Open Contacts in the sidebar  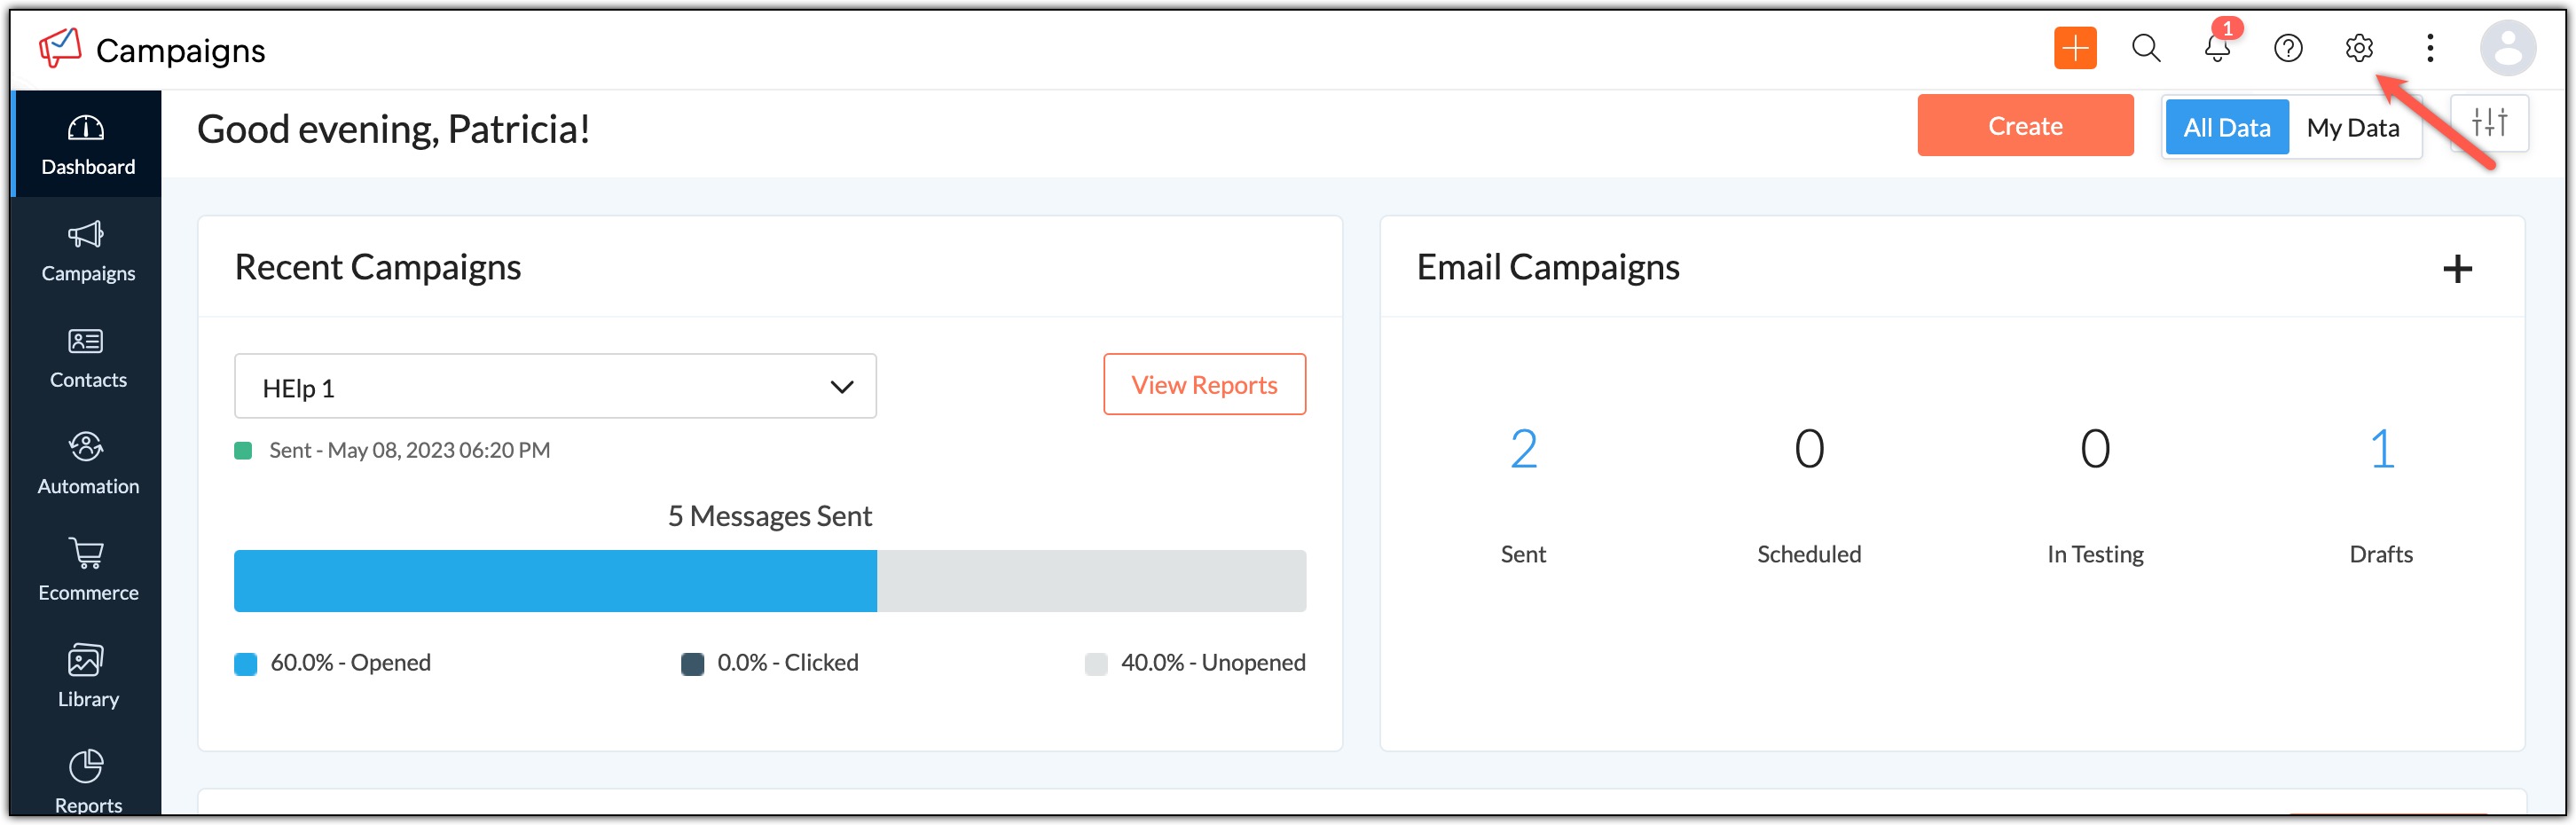point(87,358)
